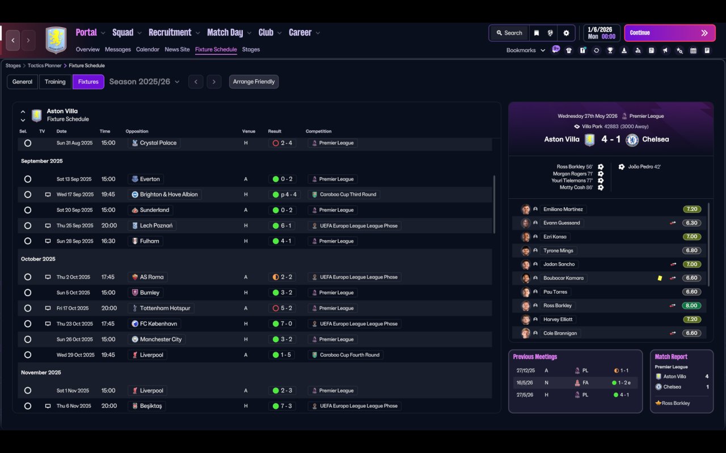
Task: Open the settings gear icon
Action: pos(566,33)
